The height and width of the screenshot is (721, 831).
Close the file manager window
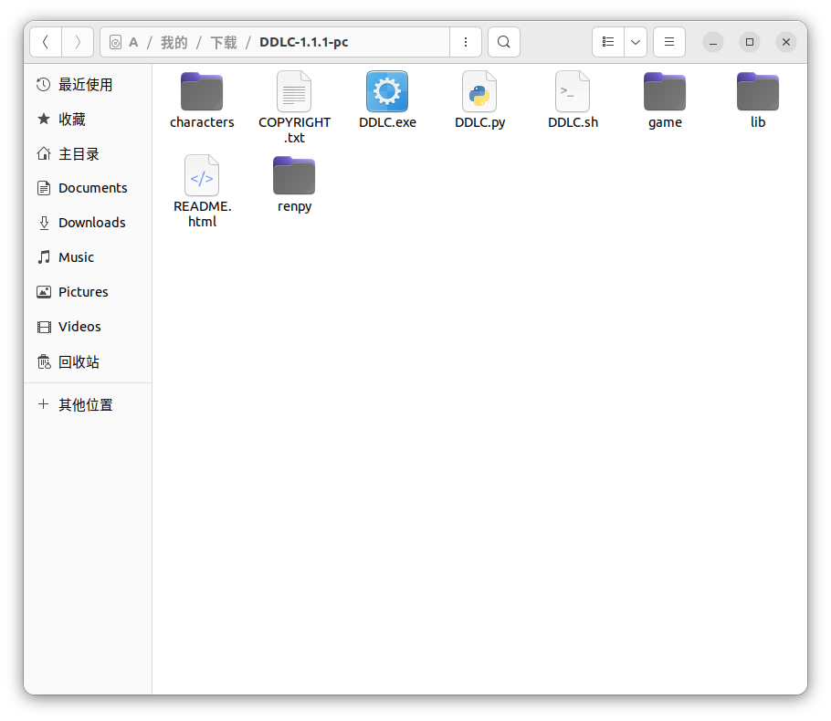click(786, 42)
